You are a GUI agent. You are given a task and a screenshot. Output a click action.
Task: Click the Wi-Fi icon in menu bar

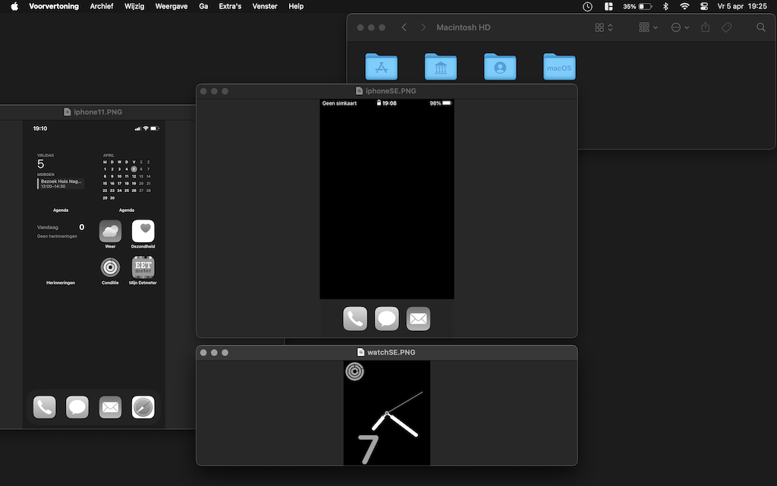[x=684, y=6]
